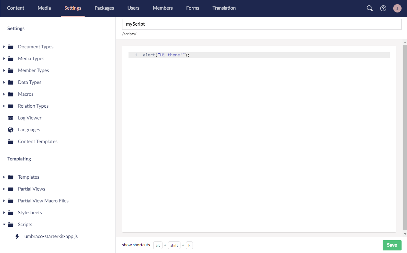Screen dimensions: 407x253
Task: Click the Macros folder icon
Action: click(x=11, y=94)
